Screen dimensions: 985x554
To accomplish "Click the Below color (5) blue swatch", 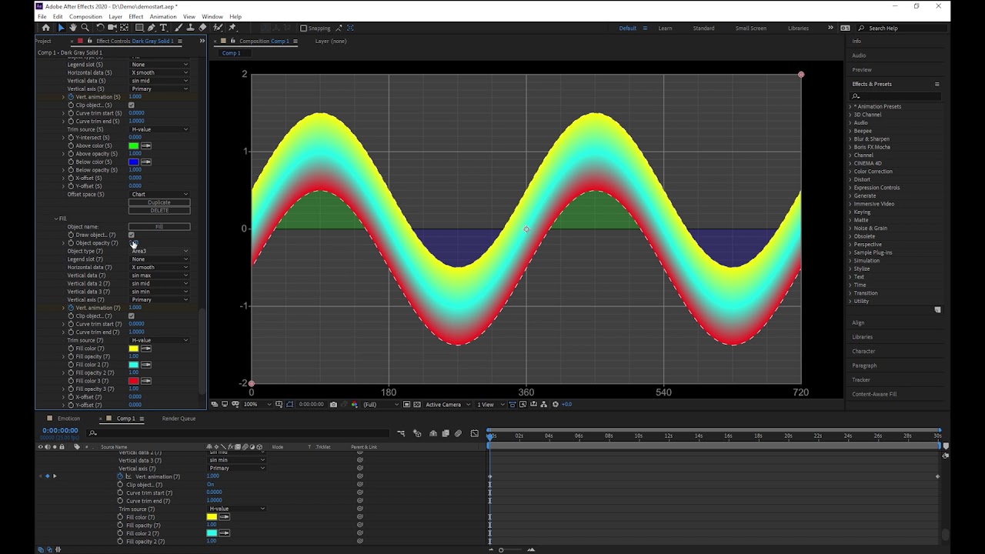I will [134, 162].
